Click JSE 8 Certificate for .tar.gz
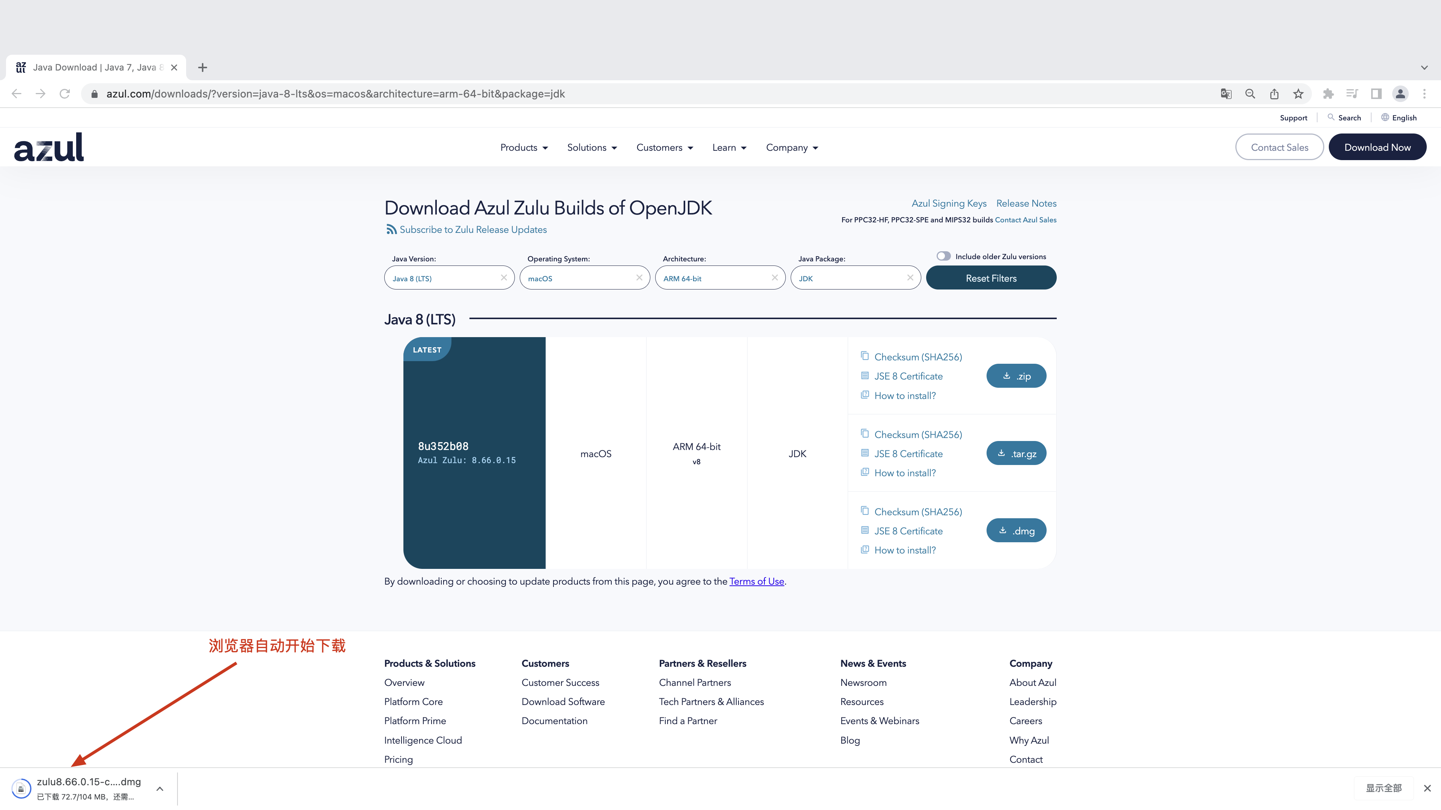 (908, 454)
